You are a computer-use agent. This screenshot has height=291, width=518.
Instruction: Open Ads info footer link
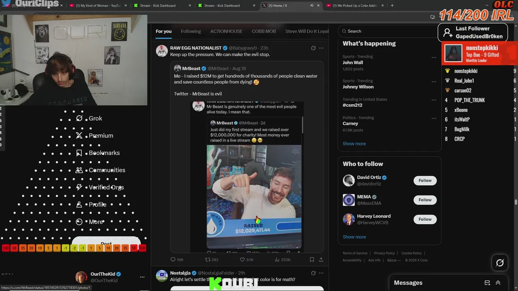point(374,260)
